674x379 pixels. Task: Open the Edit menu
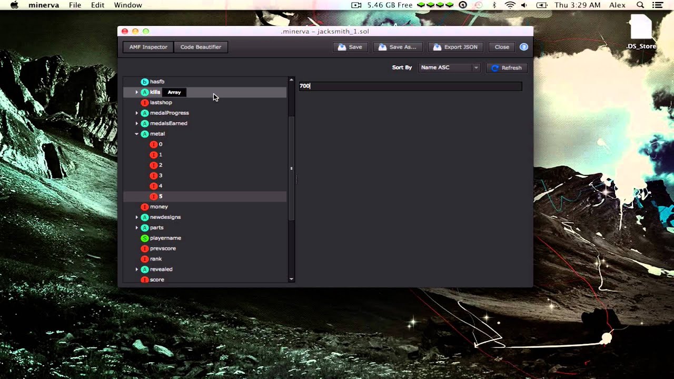click(x=97, y=5)
